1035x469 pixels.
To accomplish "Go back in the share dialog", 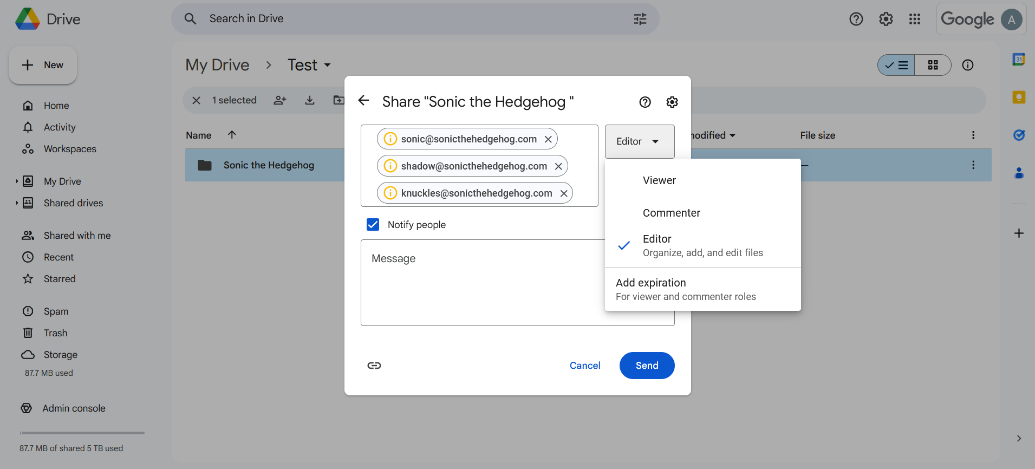I will (x=364, y=100).
